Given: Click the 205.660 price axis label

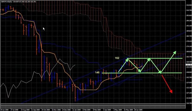Looking at the screenshot, I should click(x=189, y=15).
